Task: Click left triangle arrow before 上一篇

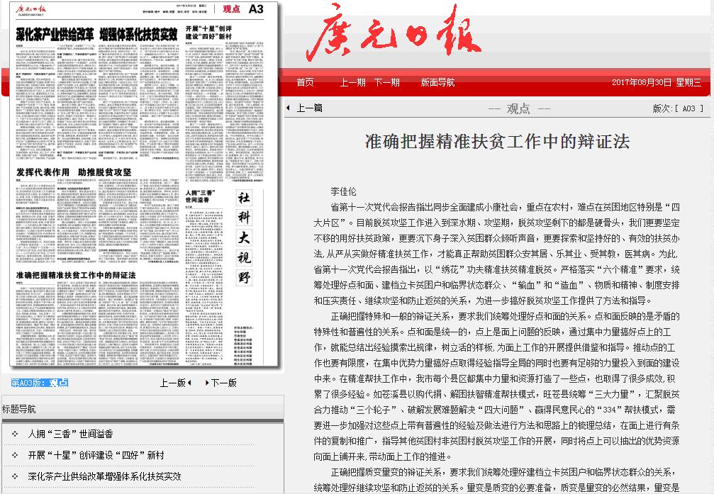Action: pos(289,108)
